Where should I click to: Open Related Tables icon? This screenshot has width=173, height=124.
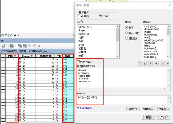(12, 46)
